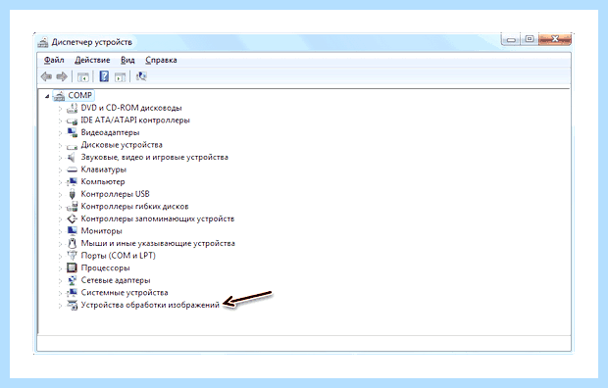Viewport: 608px width, 388px height.
Task: Expand the Мониторы node arrow
Action: click(60, 231)
